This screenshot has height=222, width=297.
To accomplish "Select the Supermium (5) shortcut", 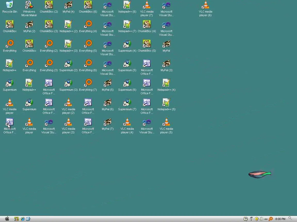I will pyautogui.click(x=127, y=66).
